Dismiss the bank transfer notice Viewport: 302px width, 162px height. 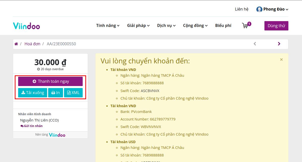(281, 60)
